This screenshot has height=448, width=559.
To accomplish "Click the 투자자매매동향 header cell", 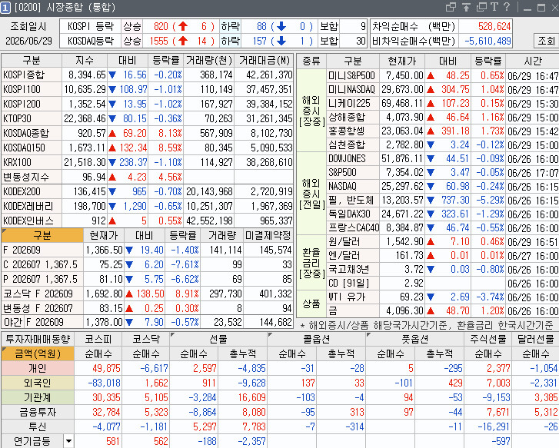I will pyautogui.click(x=38, y=339).
